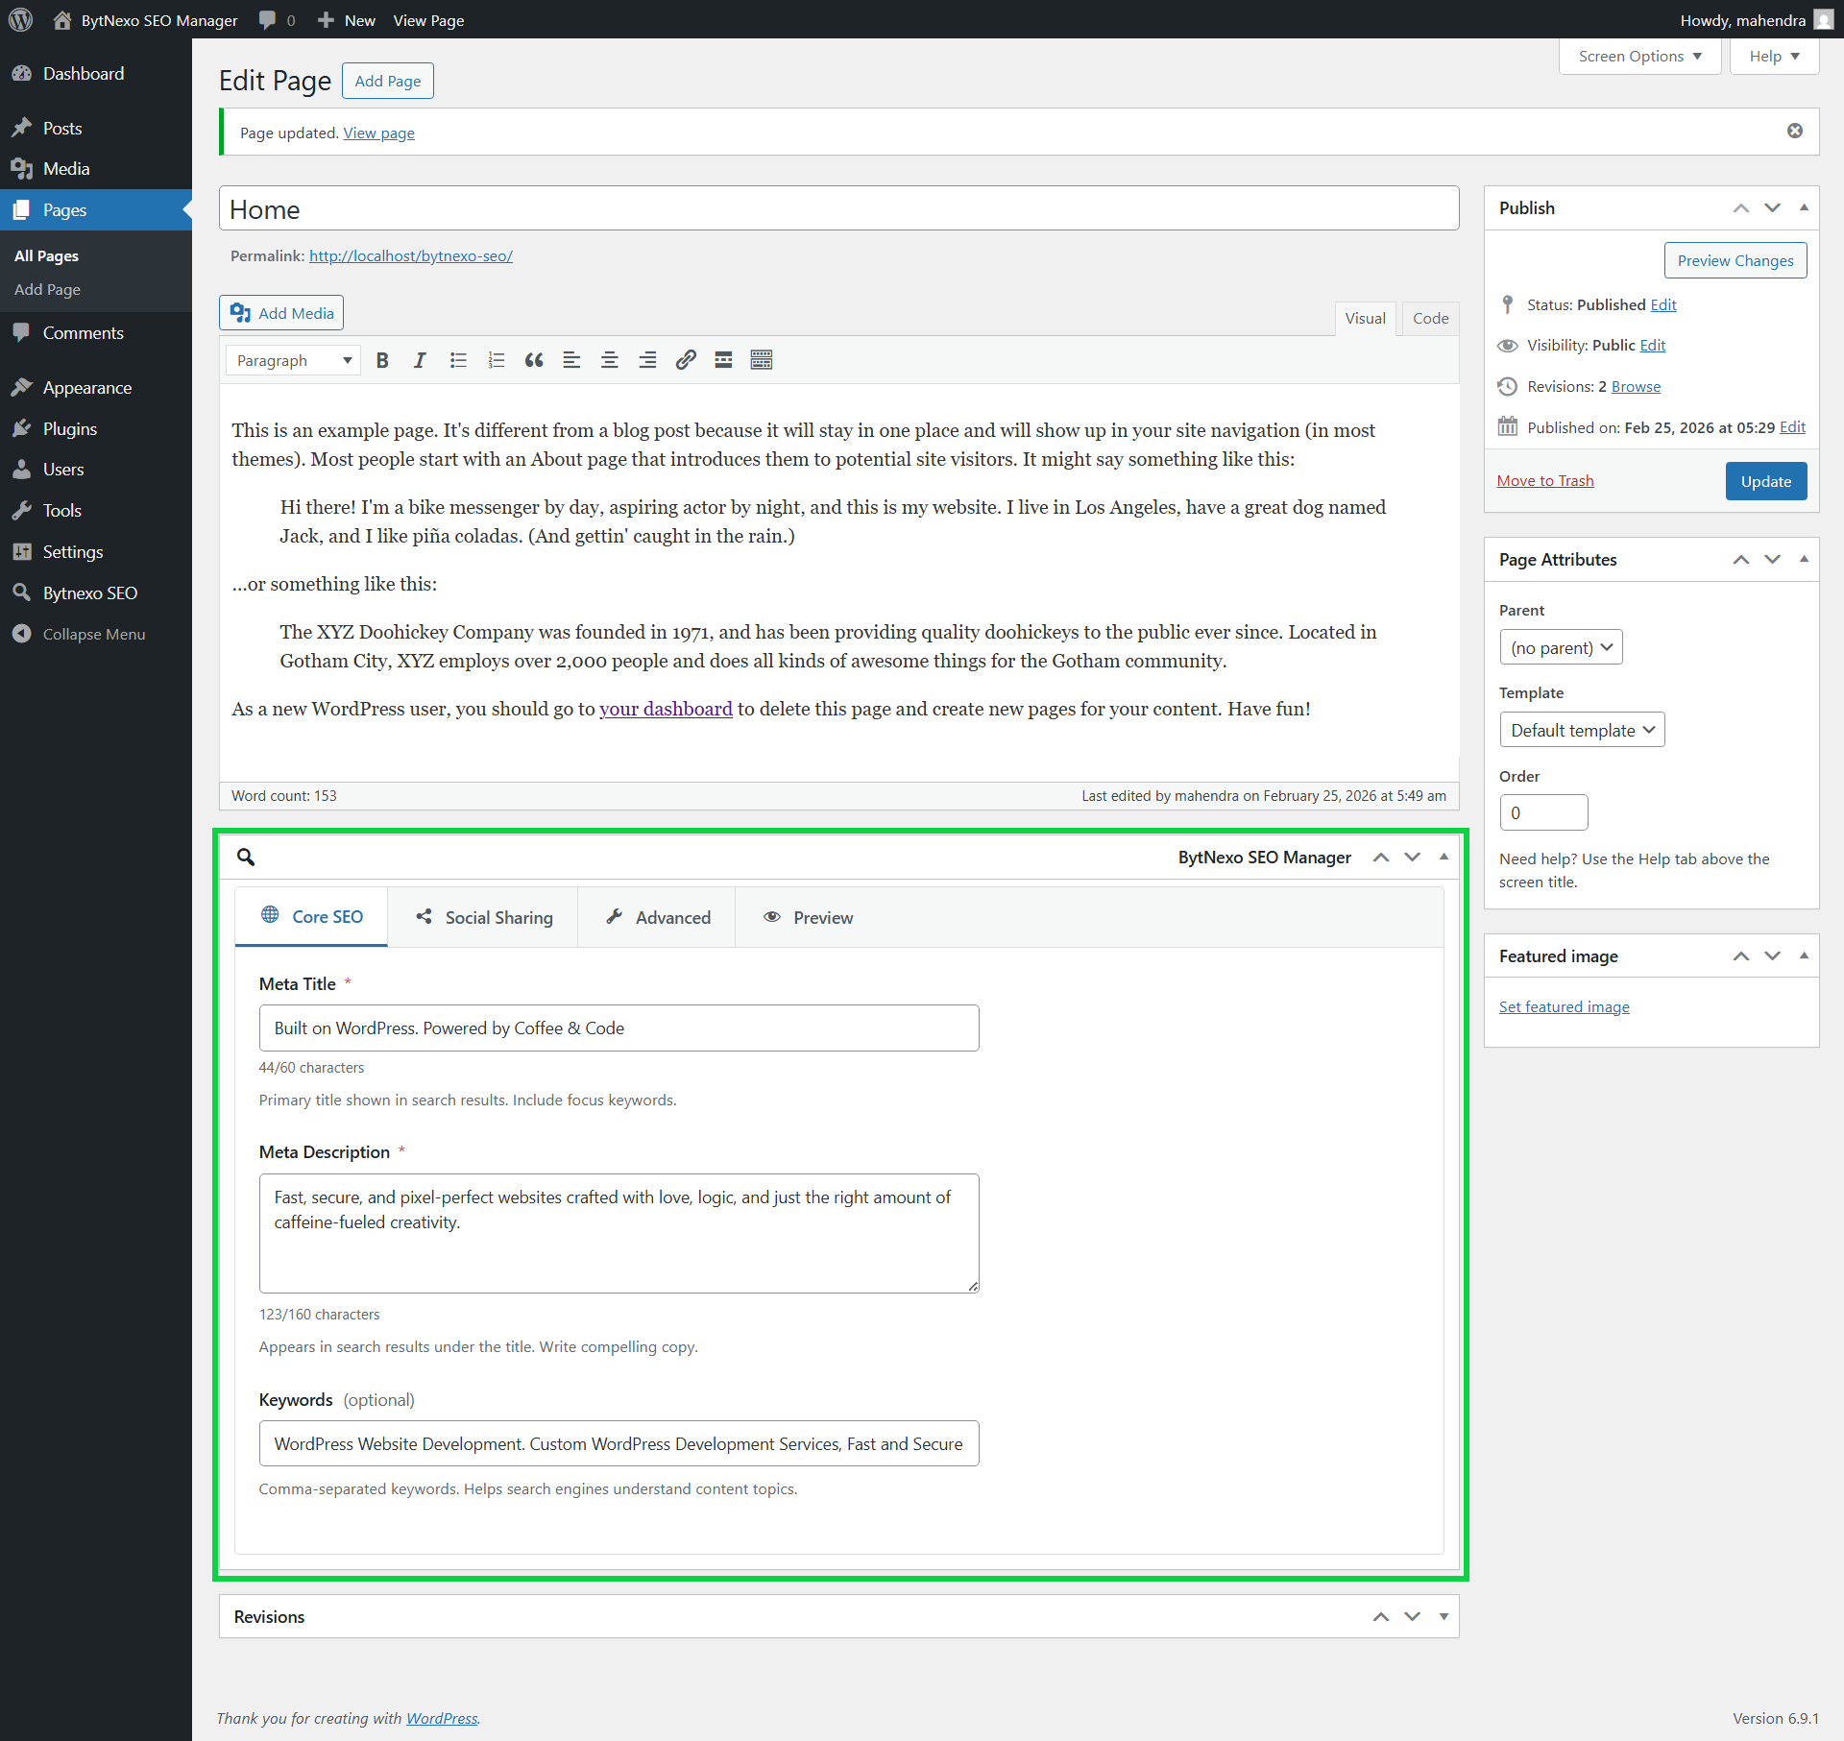Open the Paragraph style dropdown
The width and height of the screenshot is (1844, 1741).
292,360
